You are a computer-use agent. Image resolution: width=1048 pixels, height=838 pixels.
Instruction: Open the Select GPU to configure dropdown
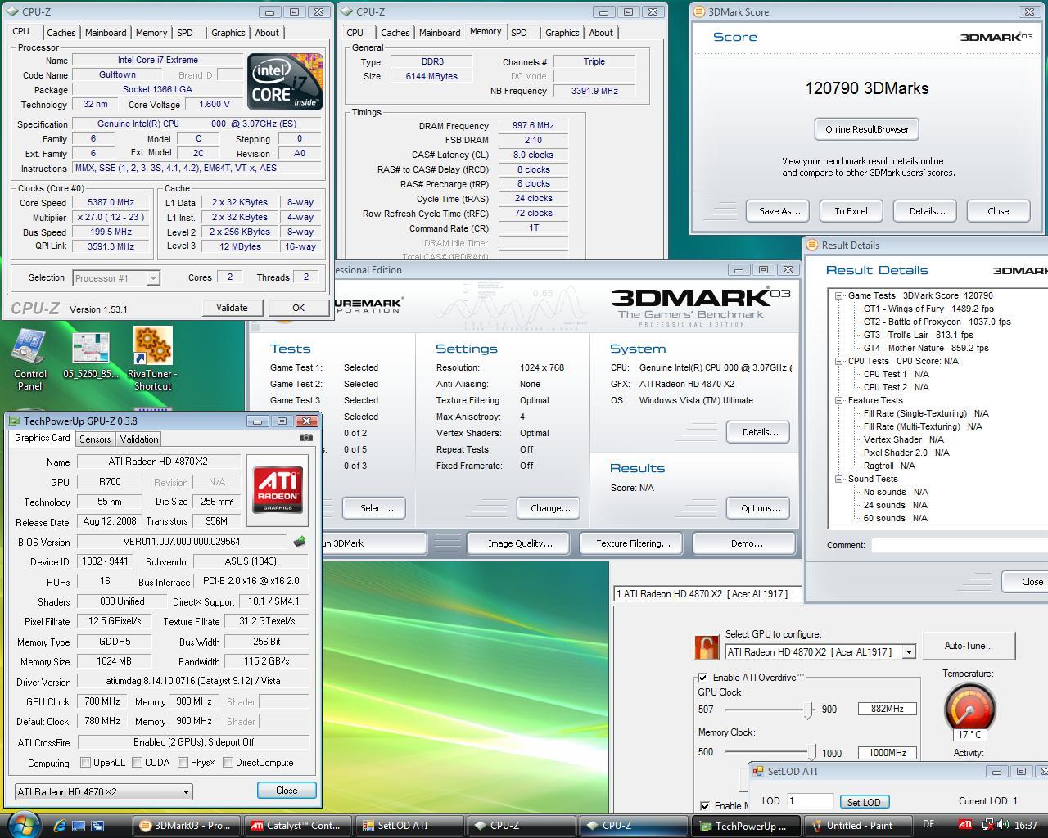pyautogui.click(x=820, y=652)
